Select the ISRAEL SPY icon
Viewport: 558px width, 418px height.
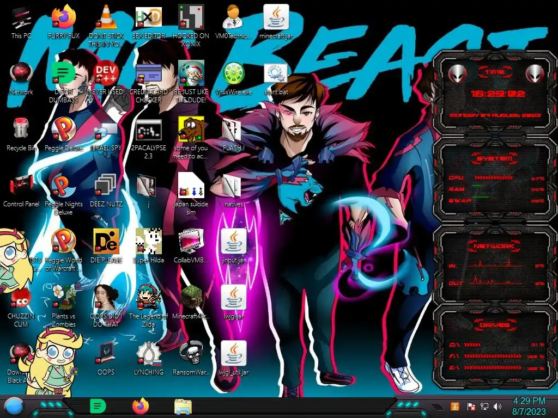106,131
